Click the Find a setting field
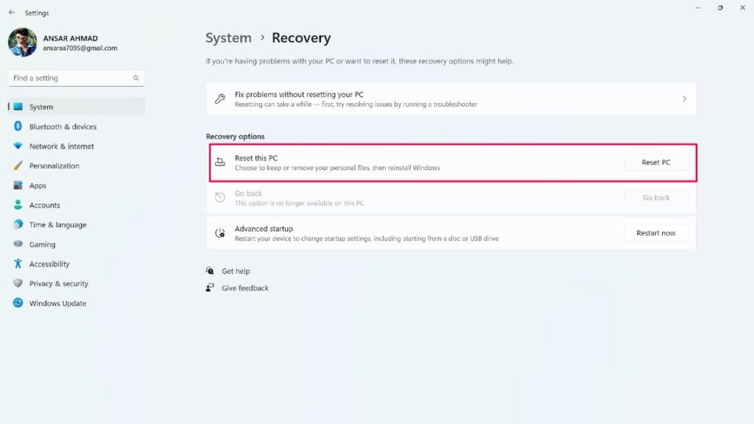The width and height of the screenshot is (754, 424). pyautogui.click(x=77, y=78)
